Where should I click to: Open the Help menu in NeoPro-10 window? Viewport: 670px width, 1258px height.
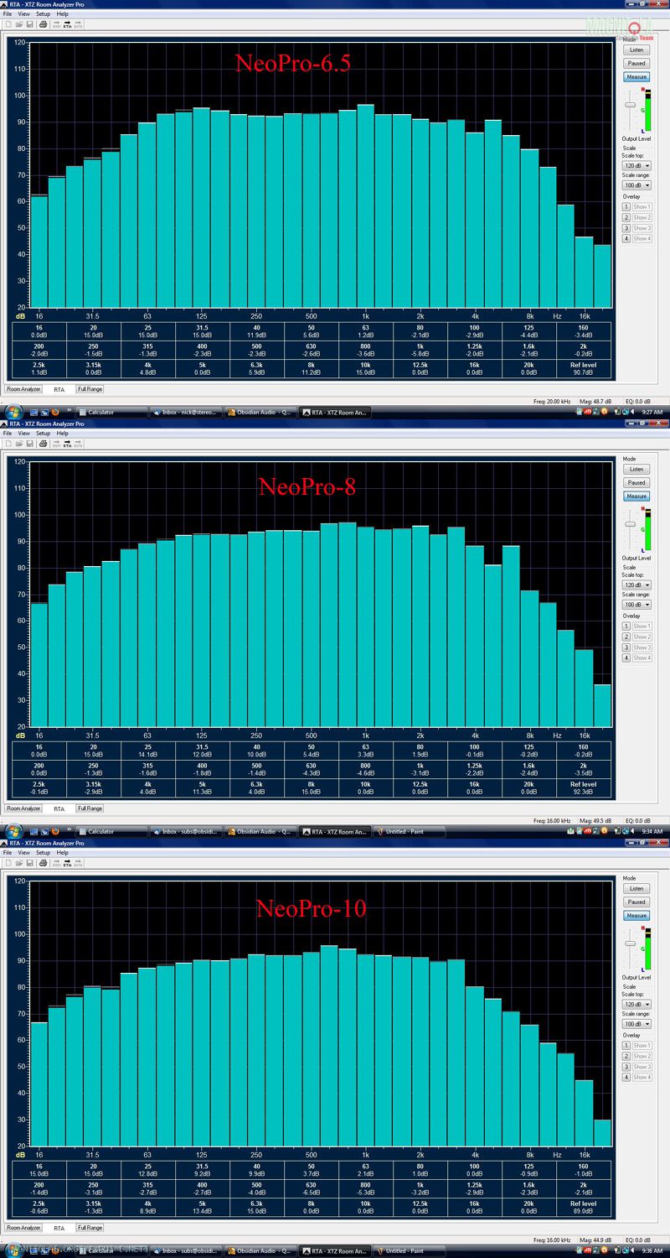(63, 853)
